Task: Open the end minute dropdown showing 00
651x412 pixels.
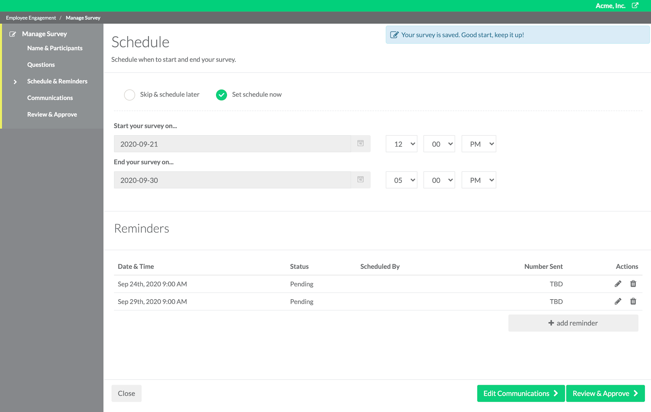Action: click(439, 180)
